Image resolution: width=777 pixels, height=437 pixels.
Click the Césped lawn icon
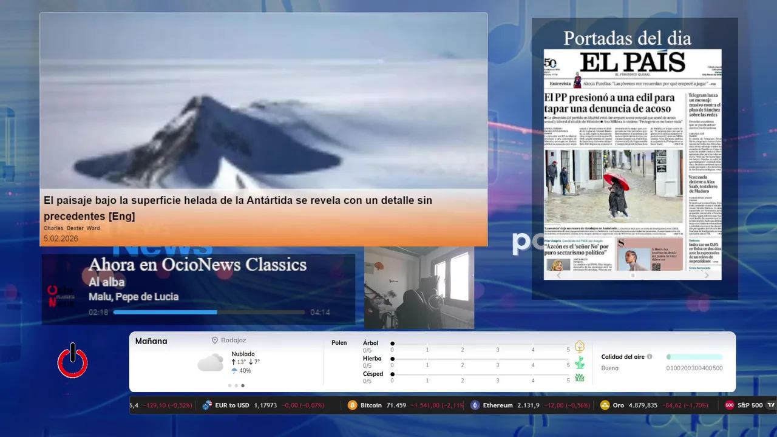(x=580, y=378)
